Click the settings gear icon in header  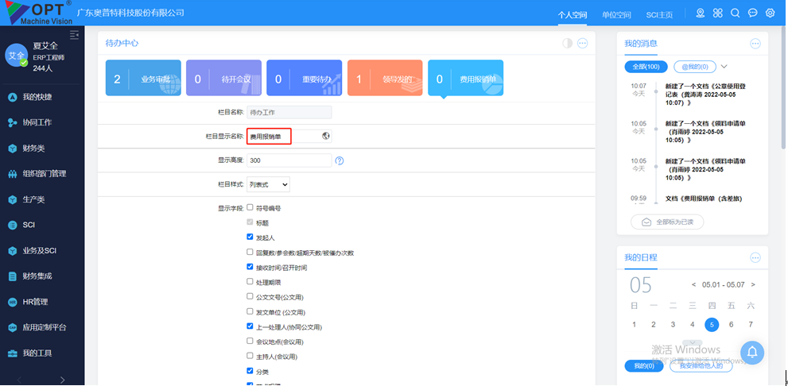(x=771, y=14)
